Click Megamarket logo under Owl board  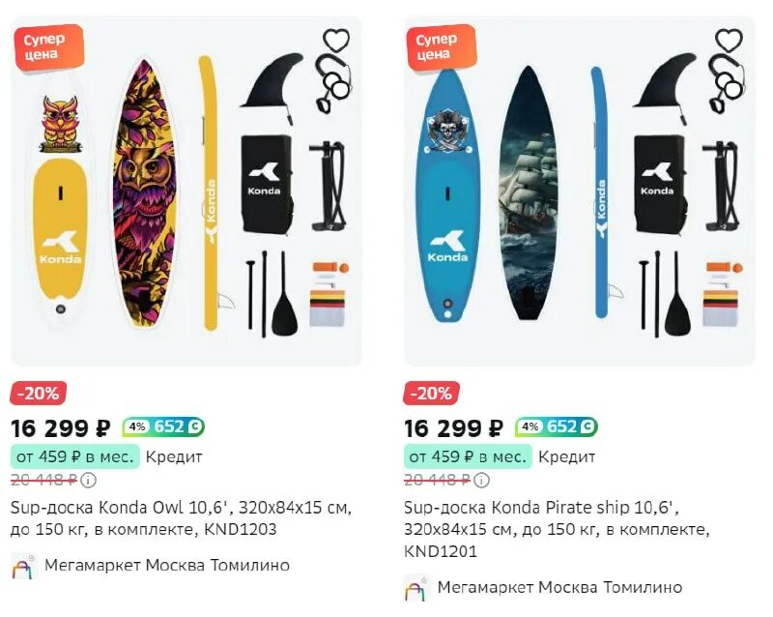[x=23, y=566]
